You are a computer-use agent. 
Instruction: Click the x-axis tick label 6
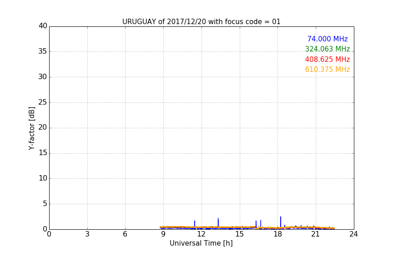(x=125, y=234)
